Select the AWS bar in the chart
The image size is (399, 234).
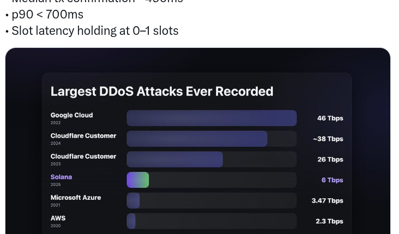(x=131, y=221)
